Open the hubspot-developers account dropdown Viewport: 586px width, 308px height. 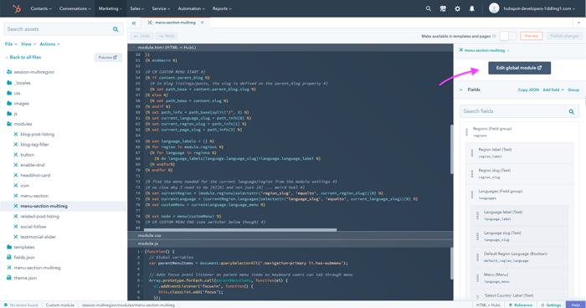(539, 8)
